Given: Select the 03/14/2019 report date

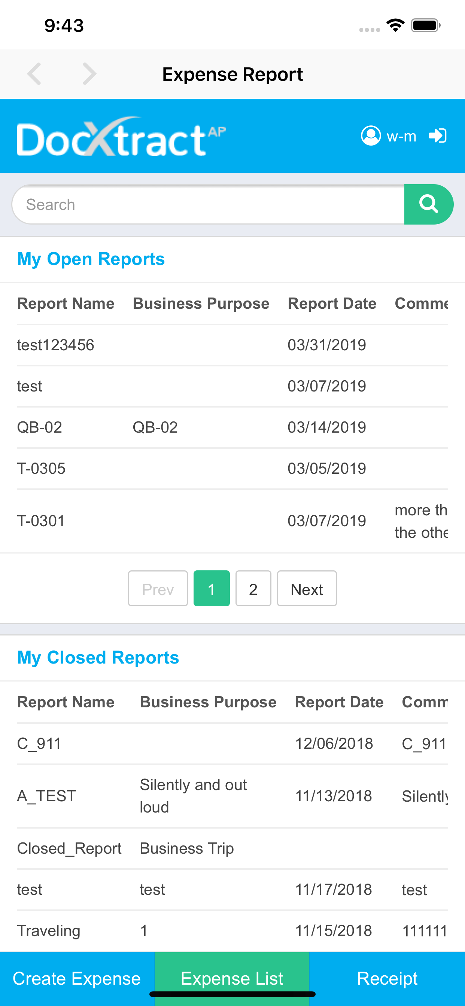Looking at the screenshot, I should [x=327, y=427].
